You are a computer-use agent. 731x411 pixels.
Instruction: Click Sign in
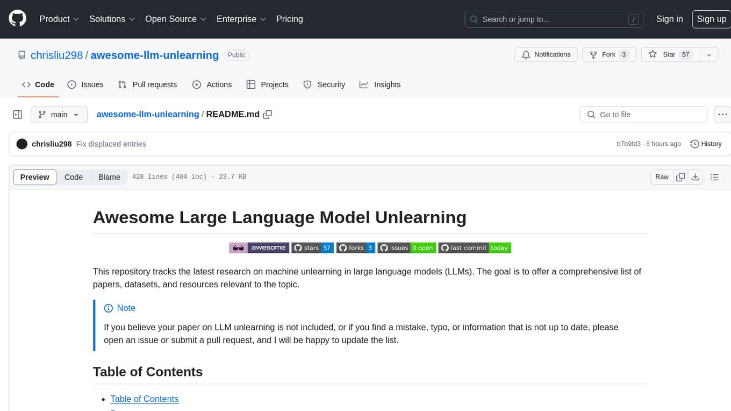(669, 19)
